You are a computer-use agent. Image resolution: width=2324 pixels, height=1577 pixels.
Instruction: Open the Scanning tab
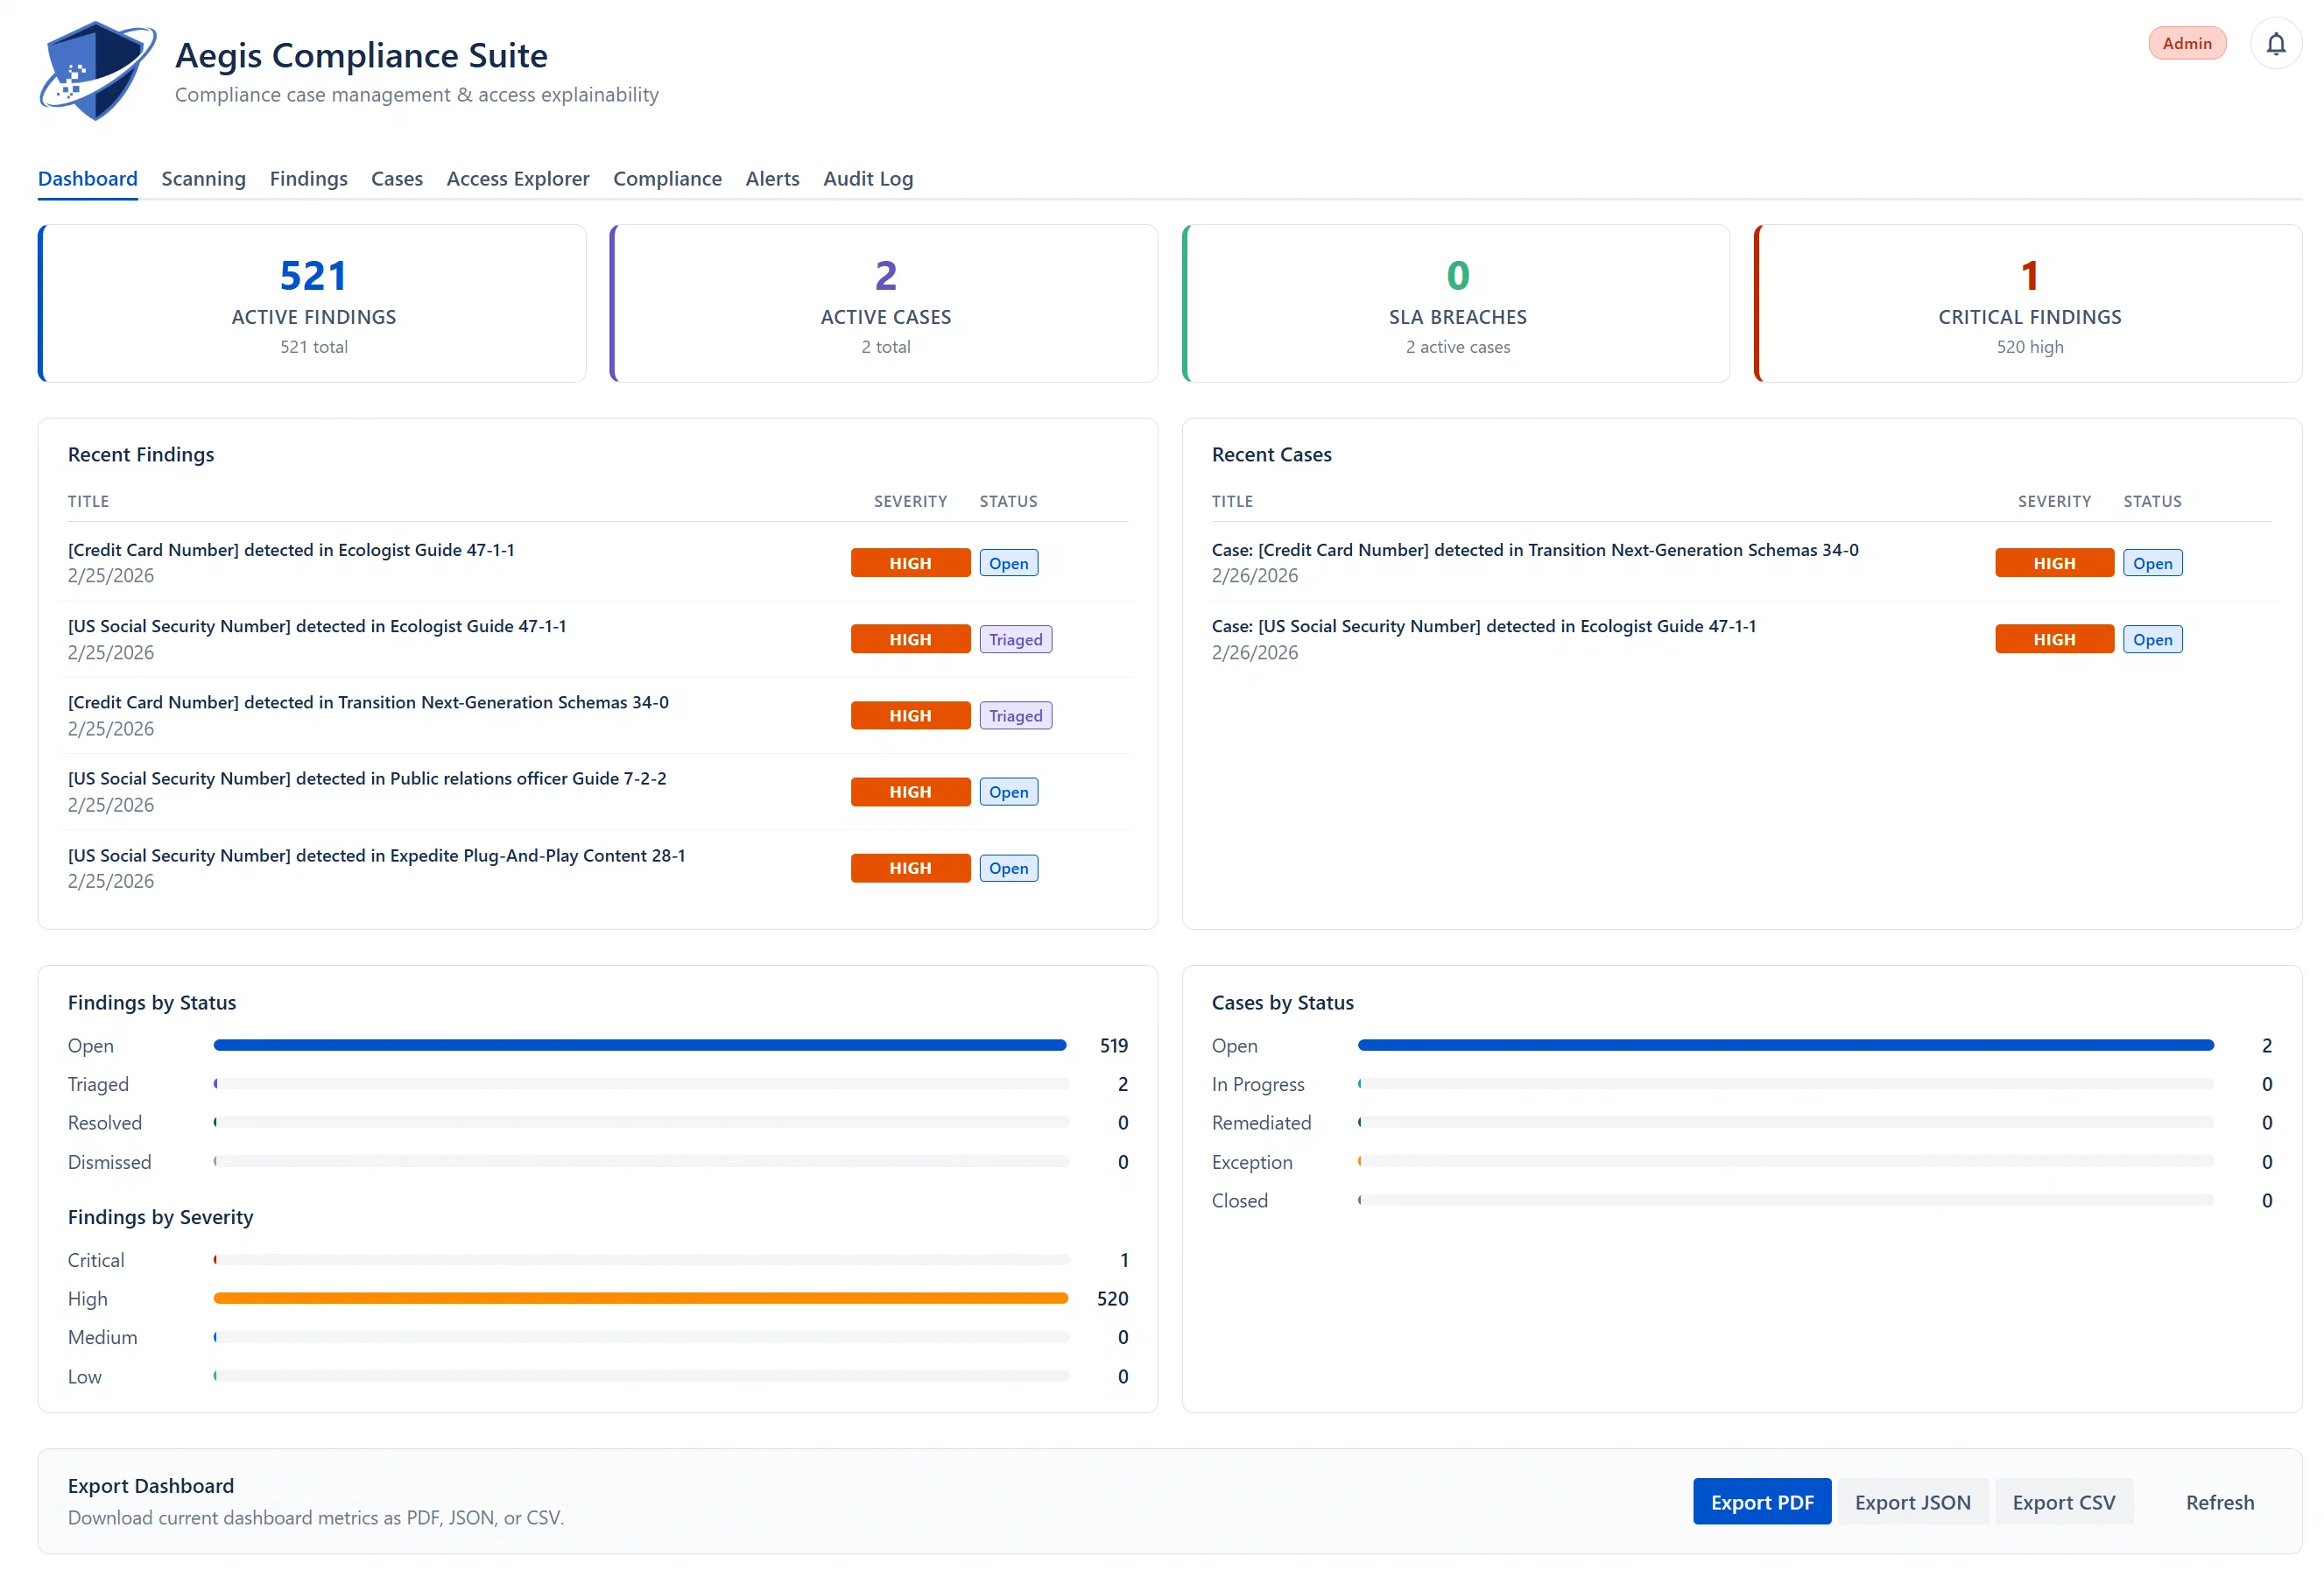point(203,179)
